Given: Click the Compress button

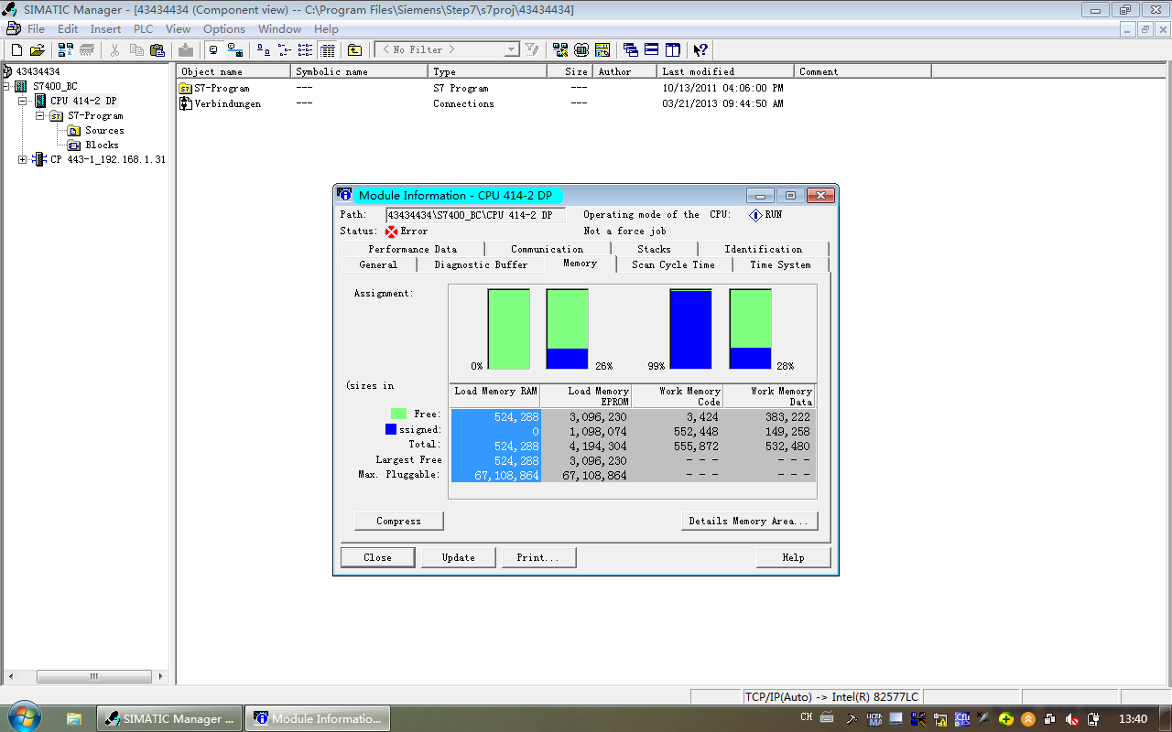Looking at the screenshot, I should [398, 521].
